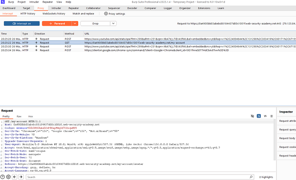Open the Help menu
Screen dimensions: 296x180
(x=69, y=2)
